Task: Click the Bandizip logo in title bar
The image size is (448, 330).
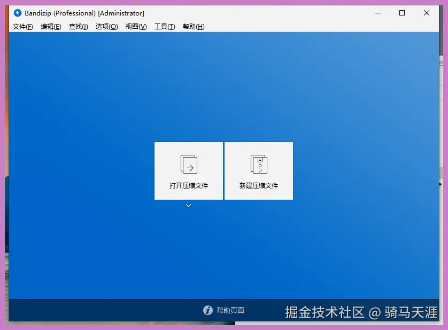Action: tap(18, 13)
